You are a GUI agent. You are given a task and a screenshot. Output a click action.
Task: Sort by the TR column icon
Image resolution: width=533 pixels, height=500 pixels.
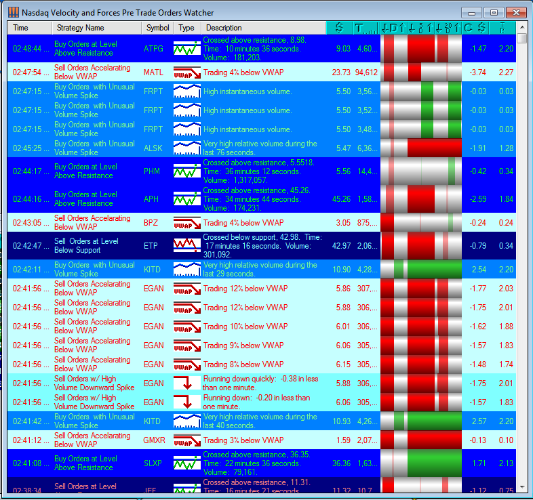coord(502,28)
